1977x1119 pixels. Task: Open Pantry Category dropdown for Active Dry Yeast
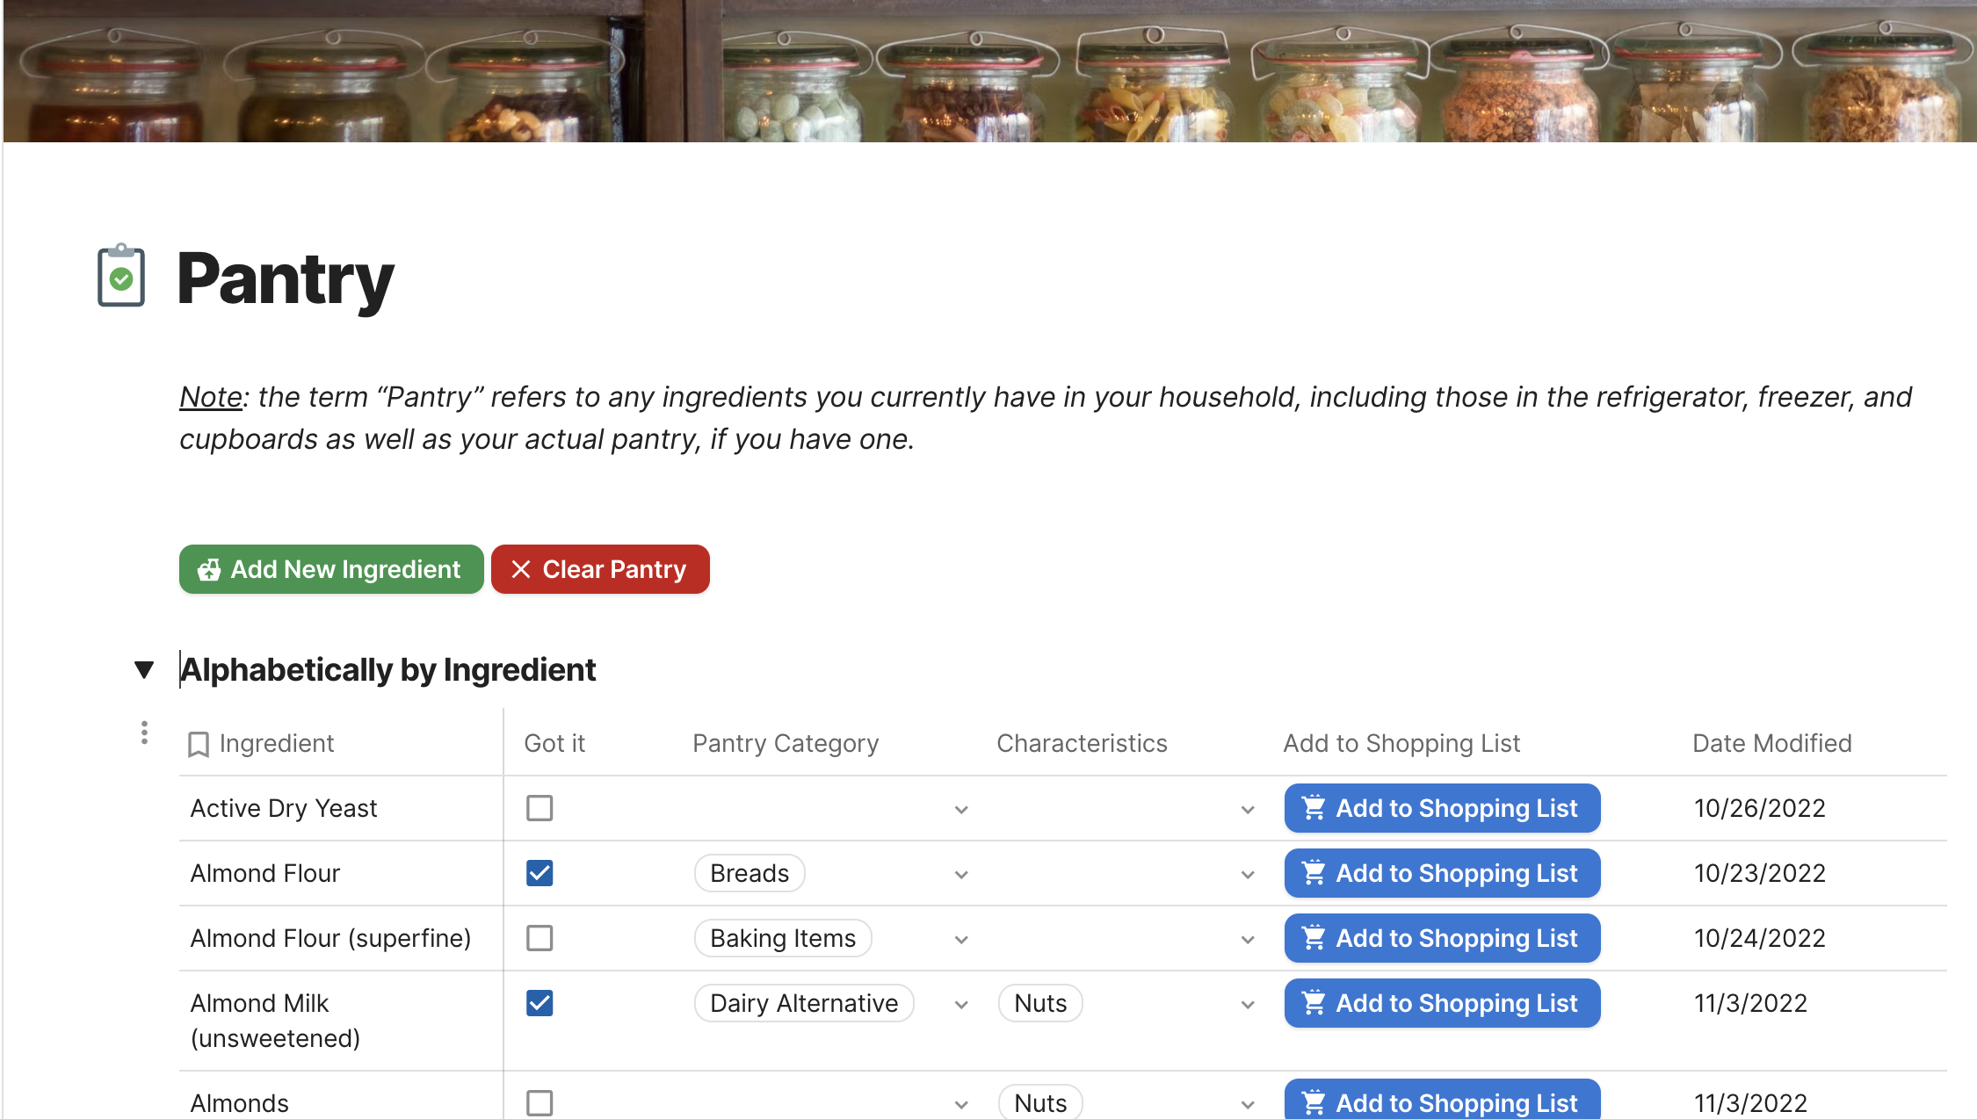(961, 809)
